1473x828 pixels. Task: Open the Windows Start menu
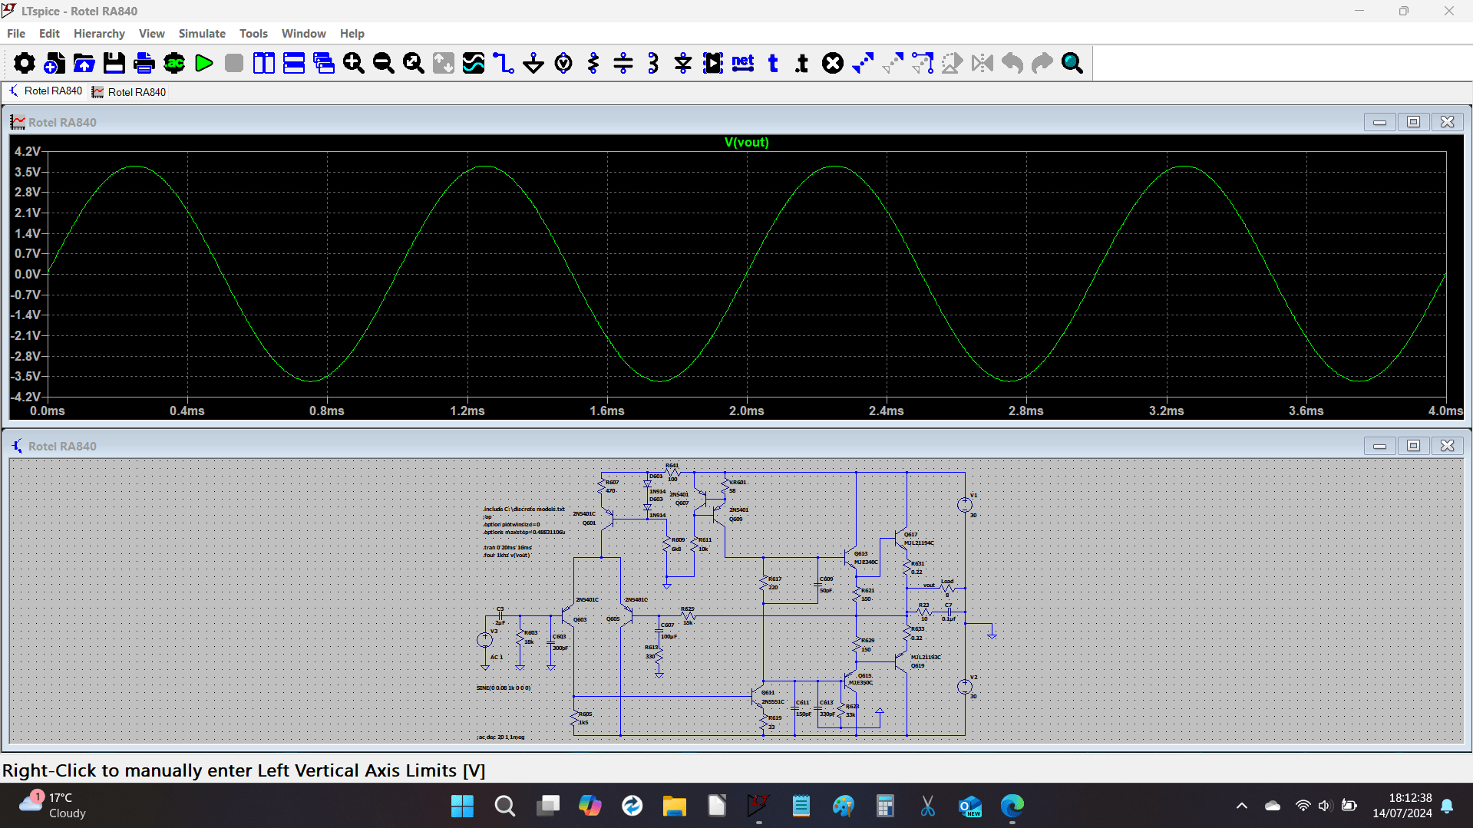click(x=462, y=806)
